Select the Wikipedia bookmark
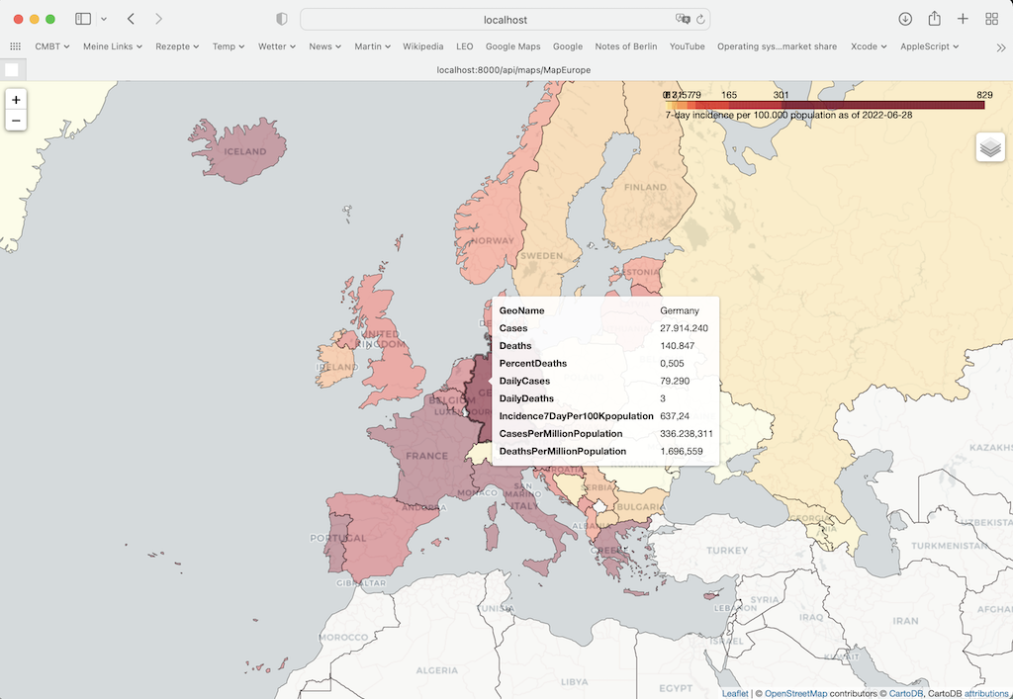 pyautogui.click(x=423, y=45)
